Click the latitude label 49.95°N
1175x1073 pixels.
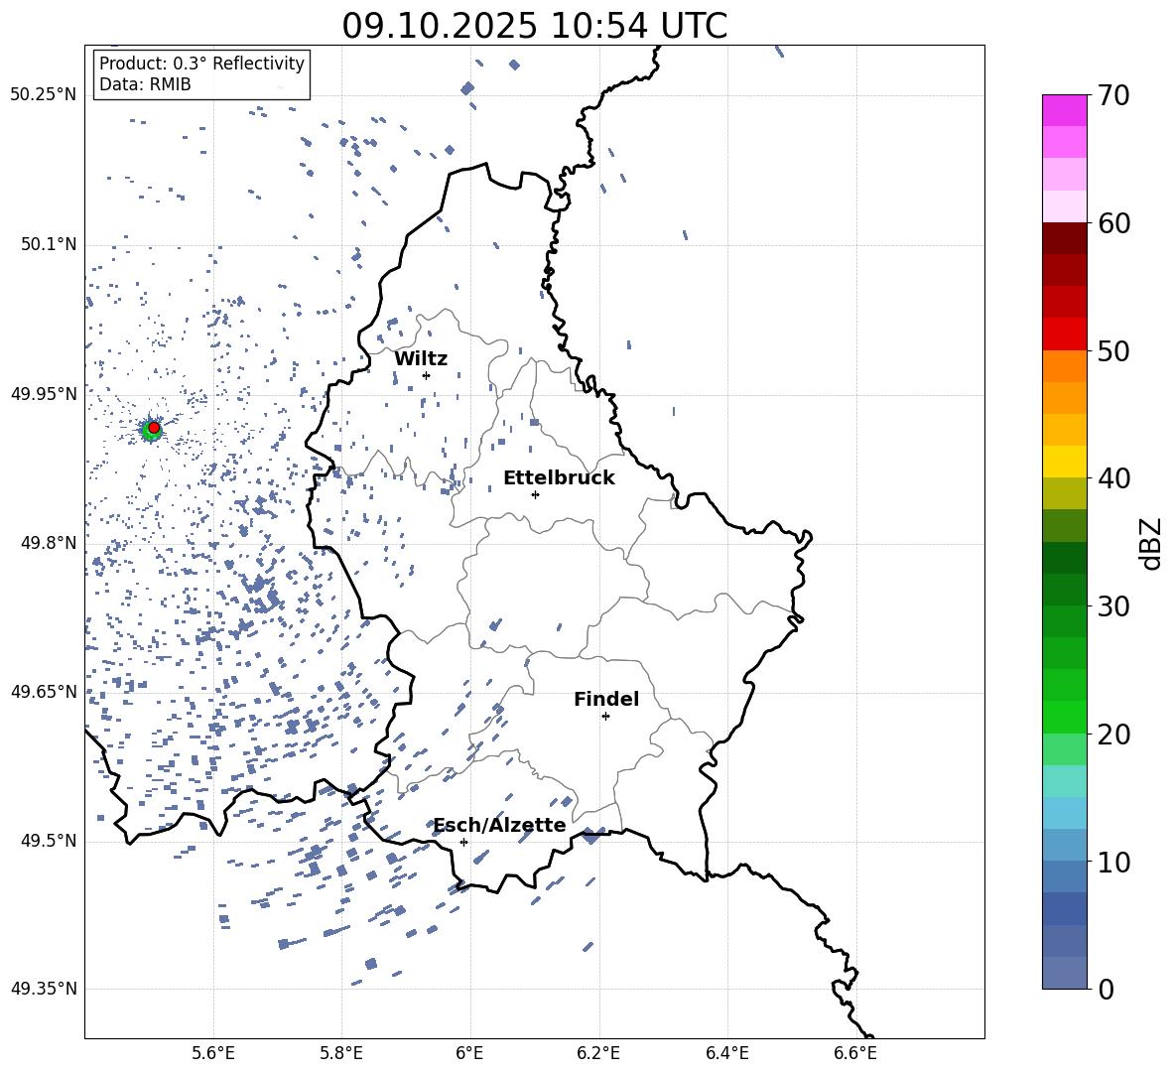pos(44,393)
